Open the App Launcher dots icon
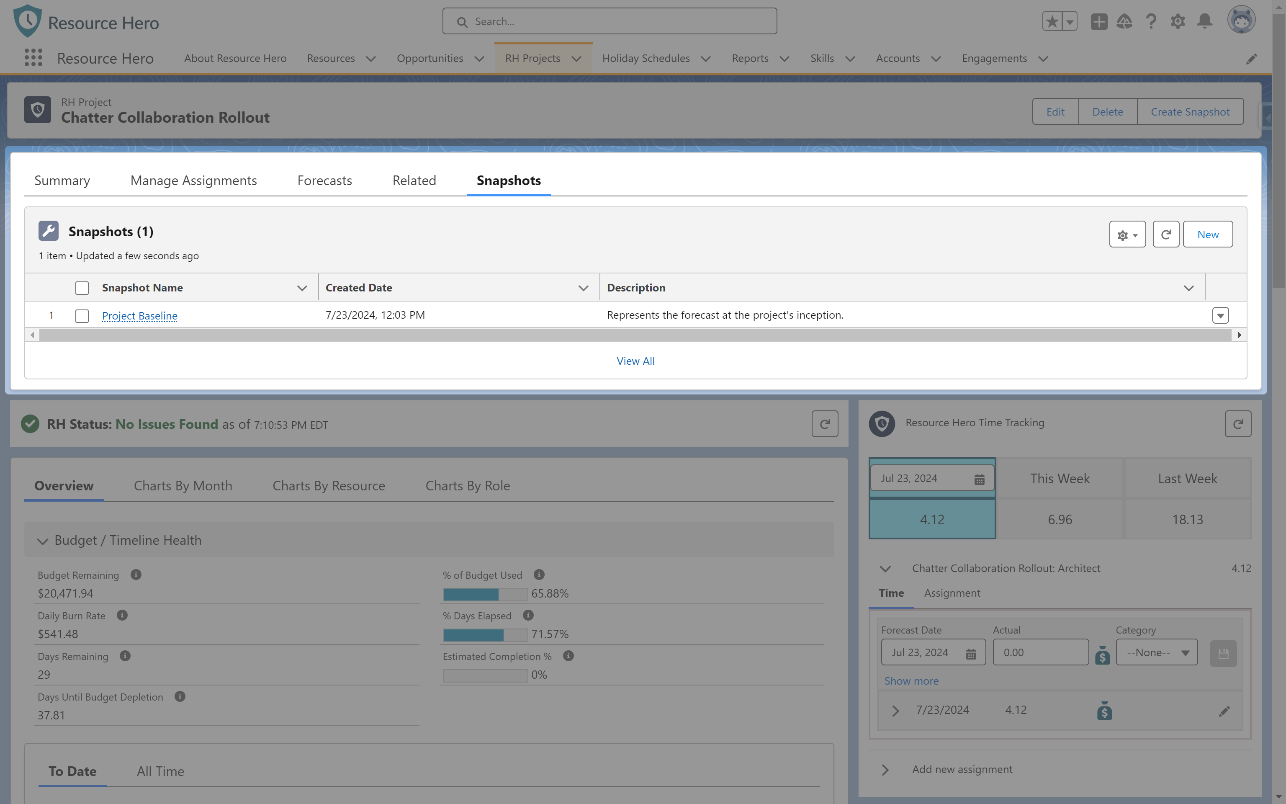 tap(33, 57)
